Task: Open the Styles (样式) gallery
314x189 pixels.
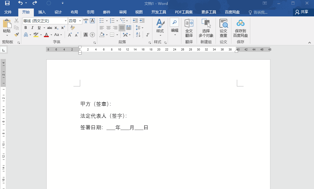Action: coord(160,28)
